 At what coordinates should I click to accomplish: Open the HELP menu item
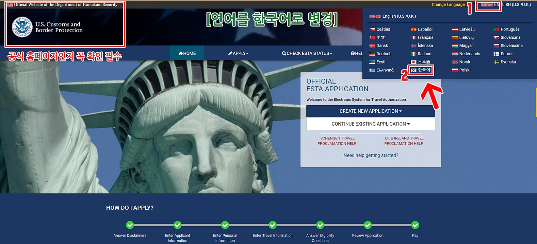click(357, 53)
